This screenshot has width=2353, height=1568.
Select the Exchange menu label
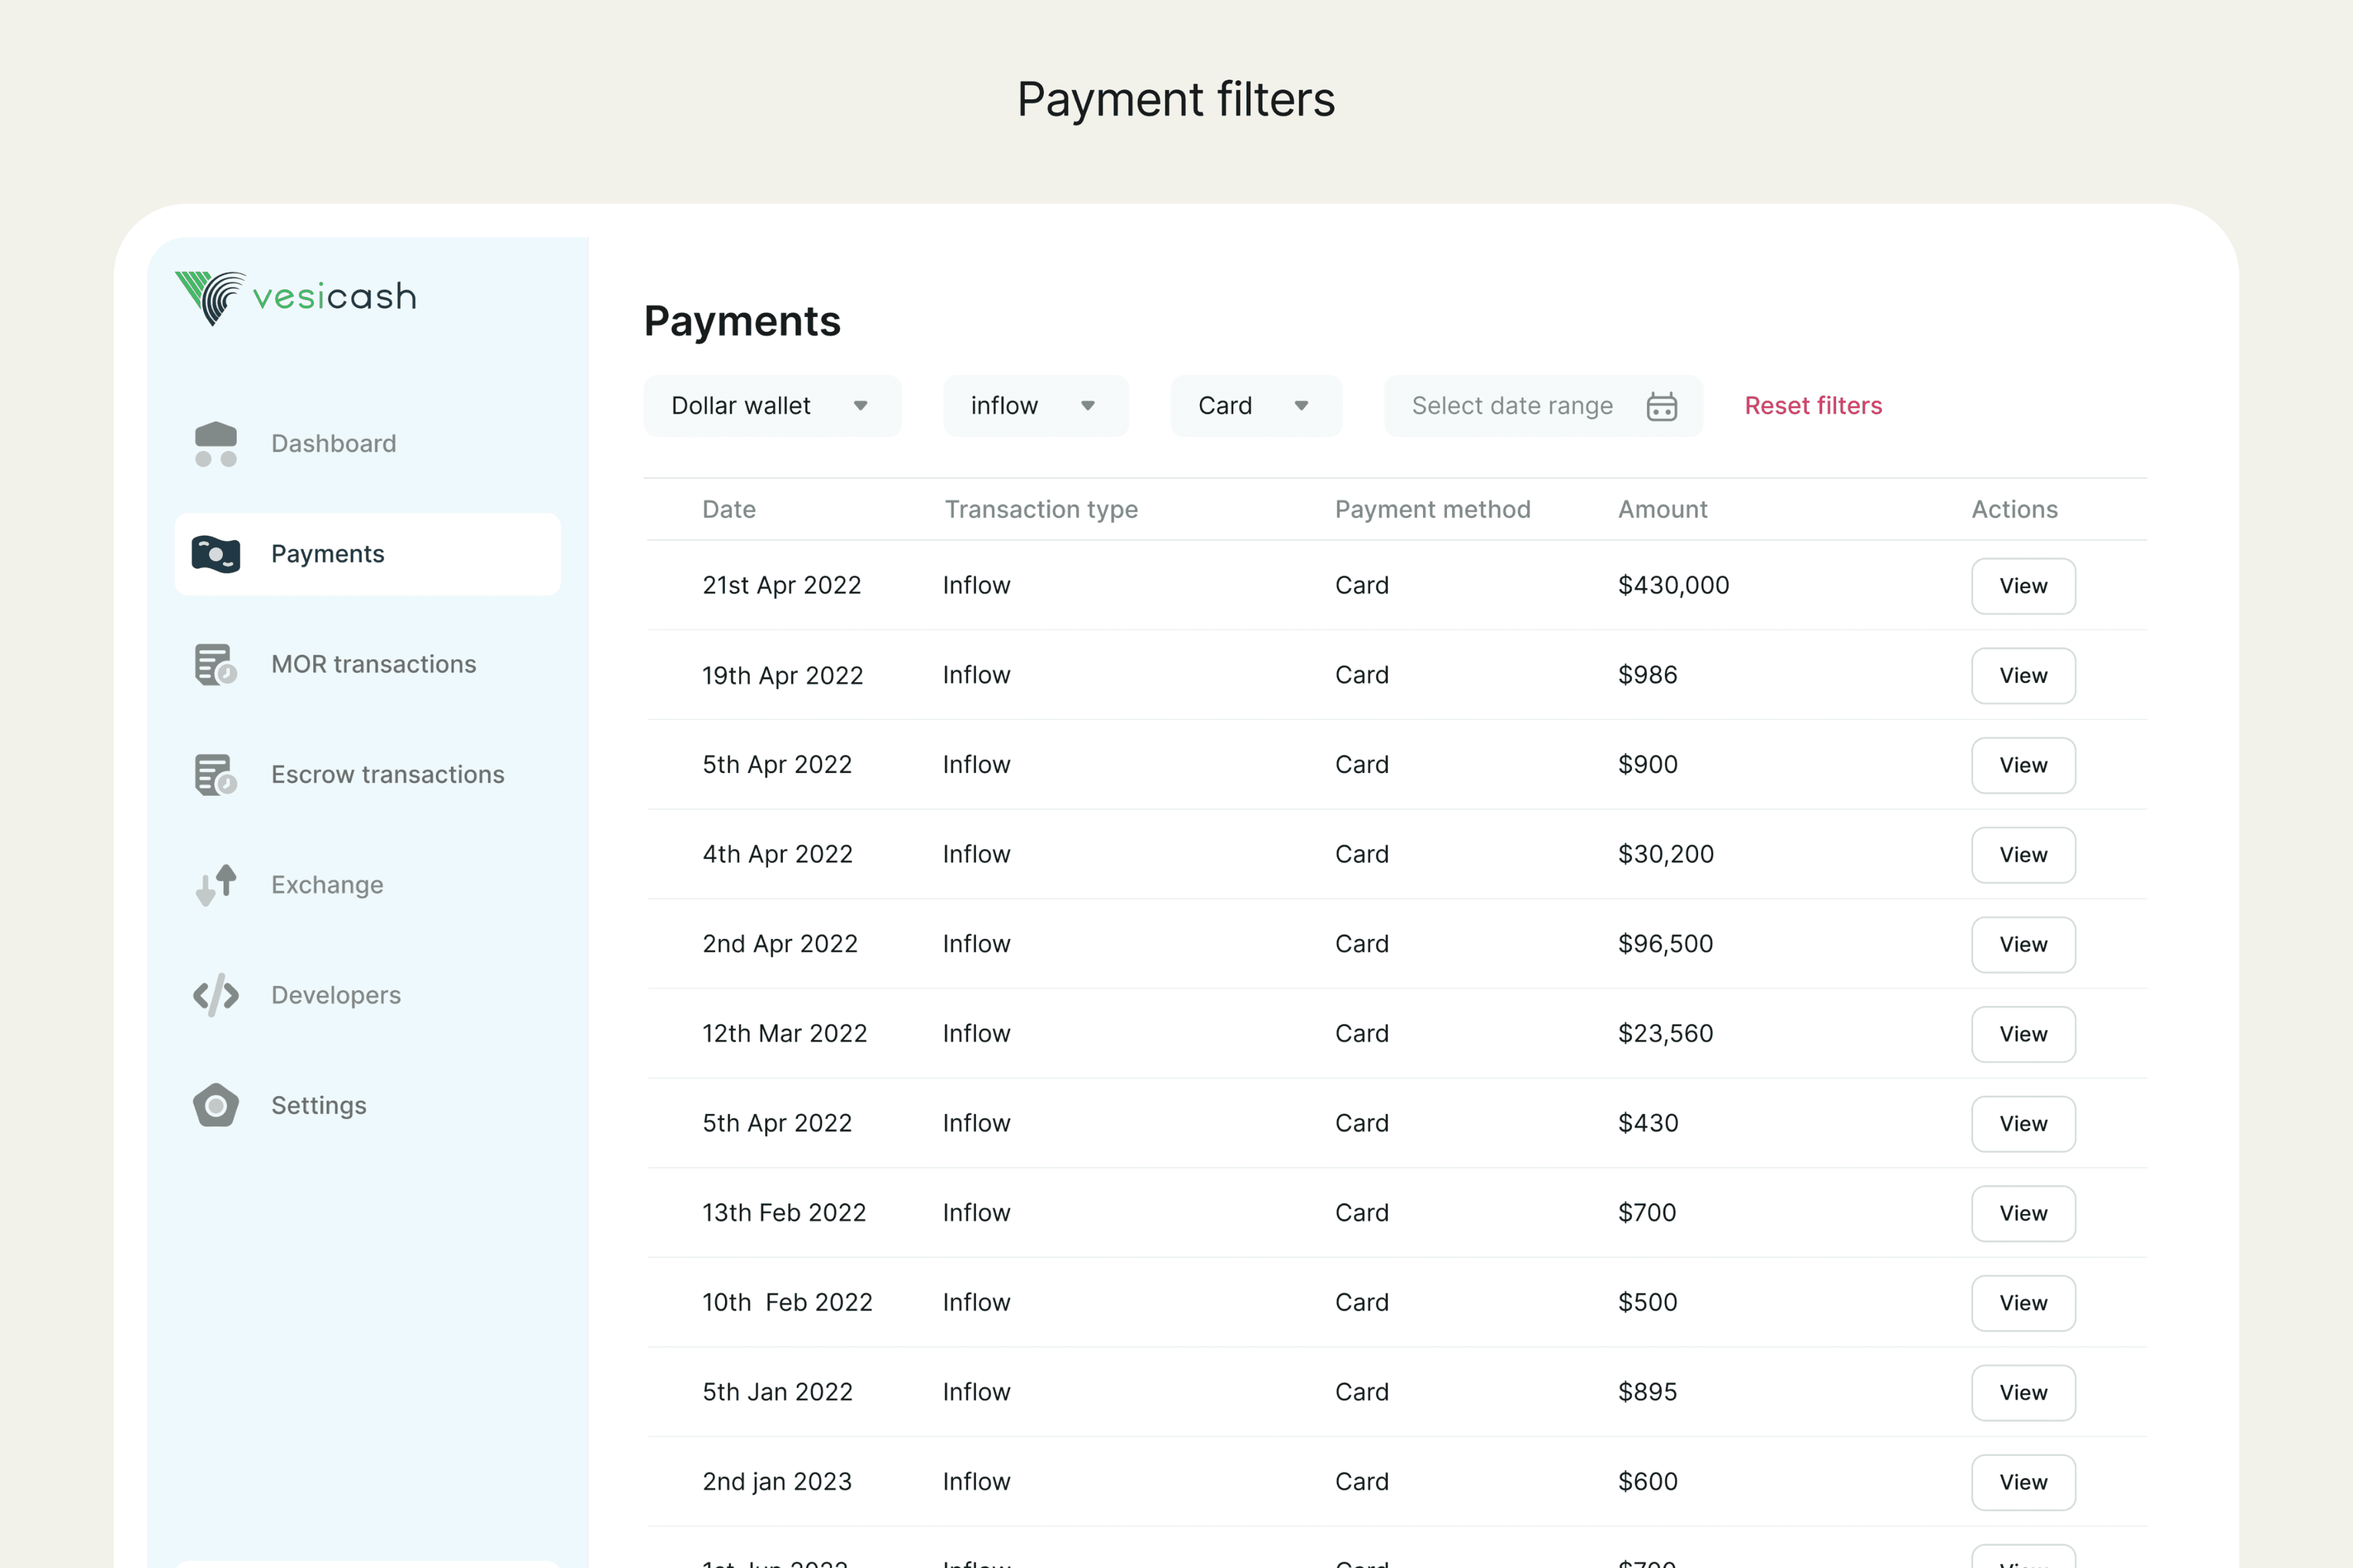(x=327, y=885)
